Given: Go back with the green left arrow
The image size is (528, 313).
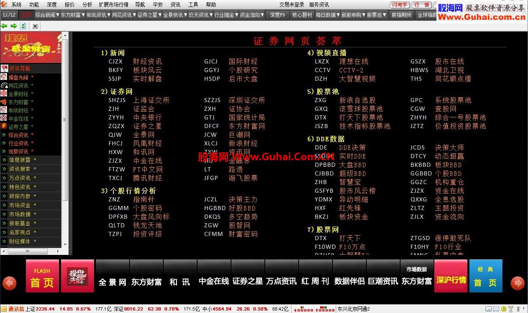Looking at the screenshot, I should click(5, 26).
